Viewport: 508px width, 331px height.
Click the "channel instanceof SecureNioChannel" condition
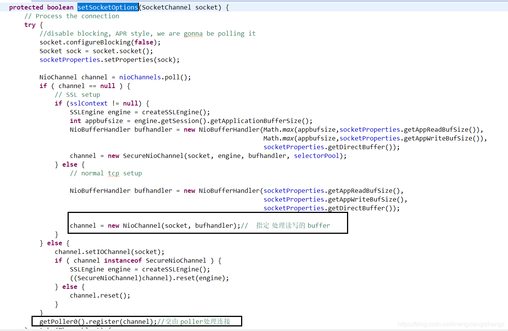140,260
